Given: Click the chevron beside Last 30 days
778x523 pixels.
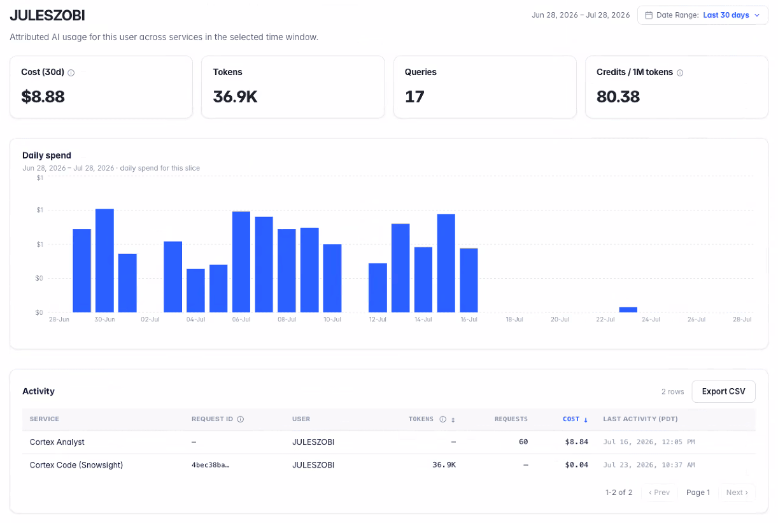Looking at the screenshot, I should 757,15.
